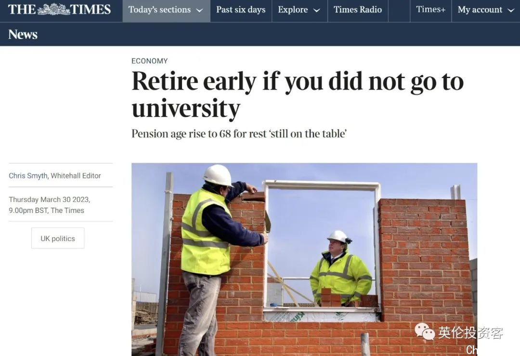
Task: Open Times+ section
Action: point(430,9)
